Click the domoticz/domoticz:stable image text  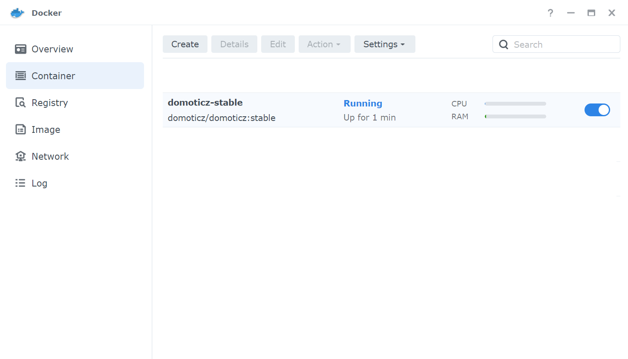click(x=222, y=118)
